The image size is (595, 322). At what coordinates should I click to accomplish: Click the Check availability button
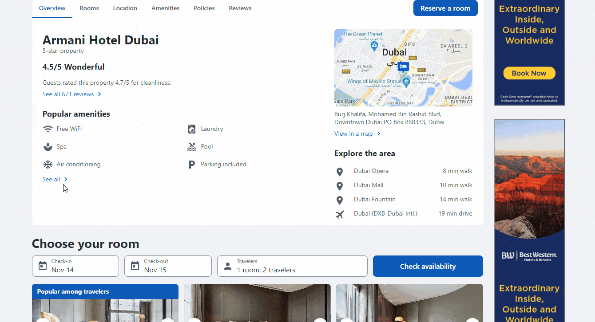[428, 266]
